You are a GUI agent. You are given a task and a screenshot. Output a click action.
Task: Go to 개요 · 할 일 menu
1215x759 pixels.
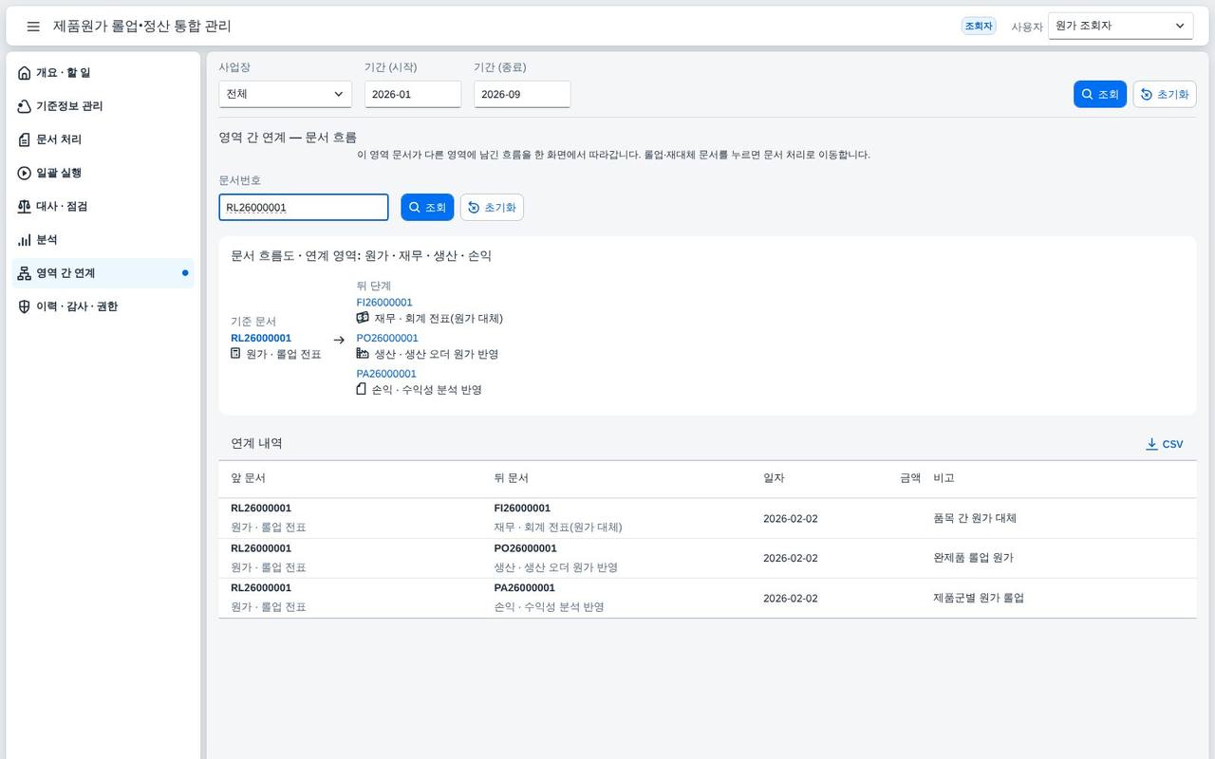103,73
